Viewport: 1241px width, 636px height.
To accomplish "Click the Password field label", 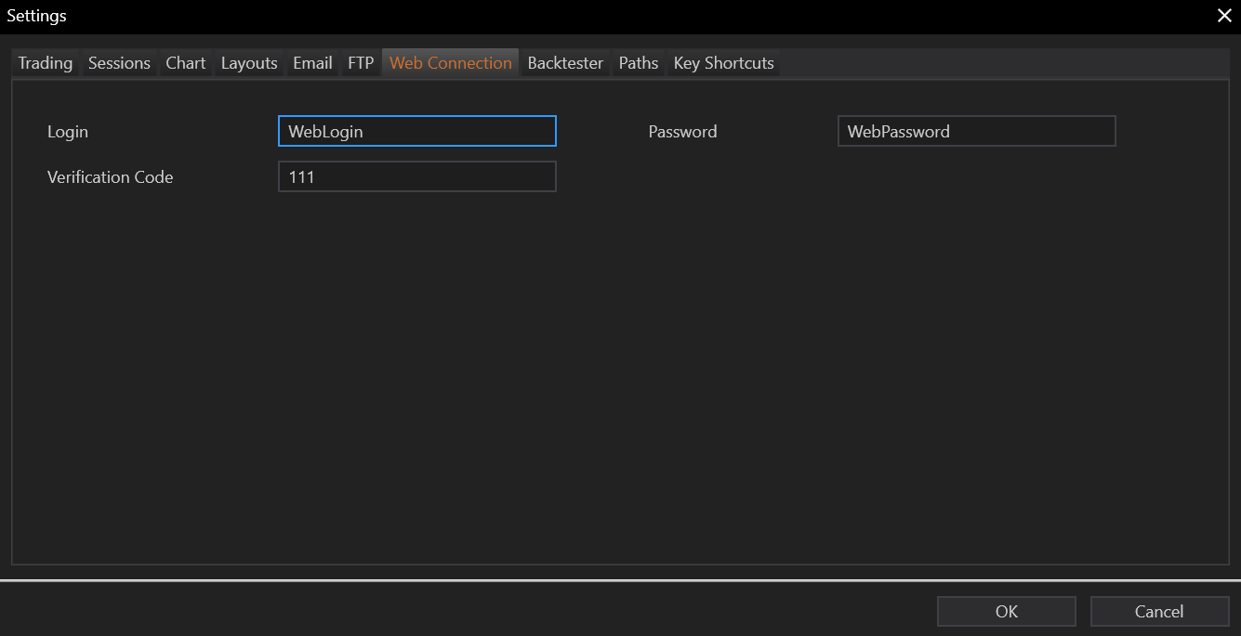I will (x=682, y=132).
